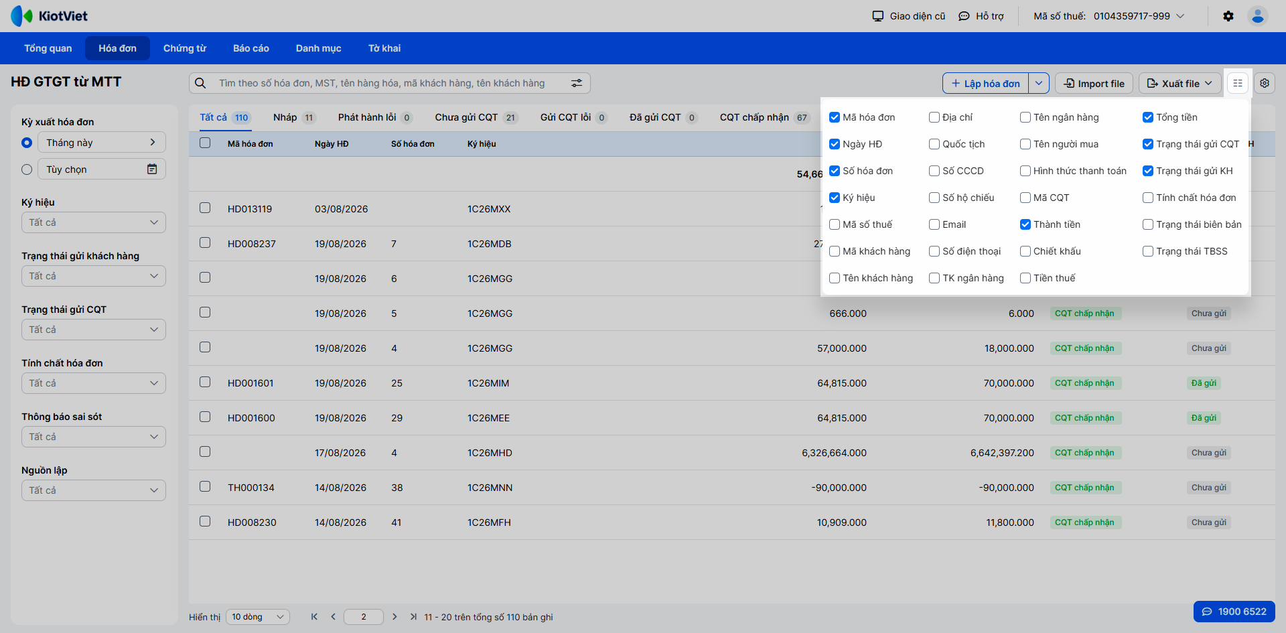Image resolution: width=1286 pixels, height=633 pixels.
Task: Open Tháng này period selector
Action: (102, 142)
